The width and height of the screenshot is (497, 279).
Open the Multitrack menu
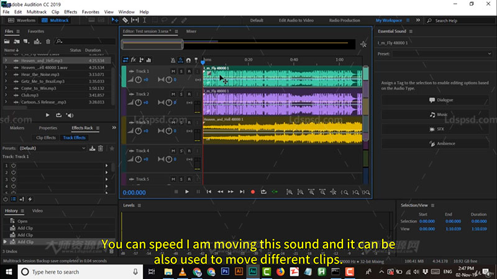coord(37,12)
